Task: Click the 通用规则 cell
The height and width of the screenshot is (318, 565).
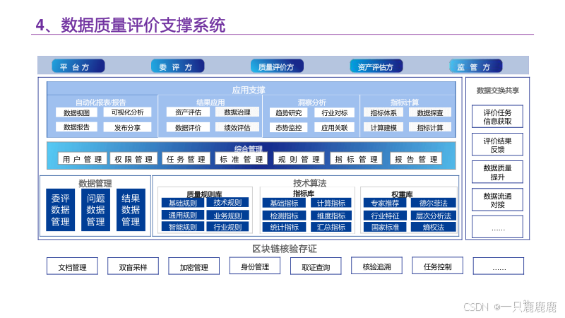Action: point(183,216)
